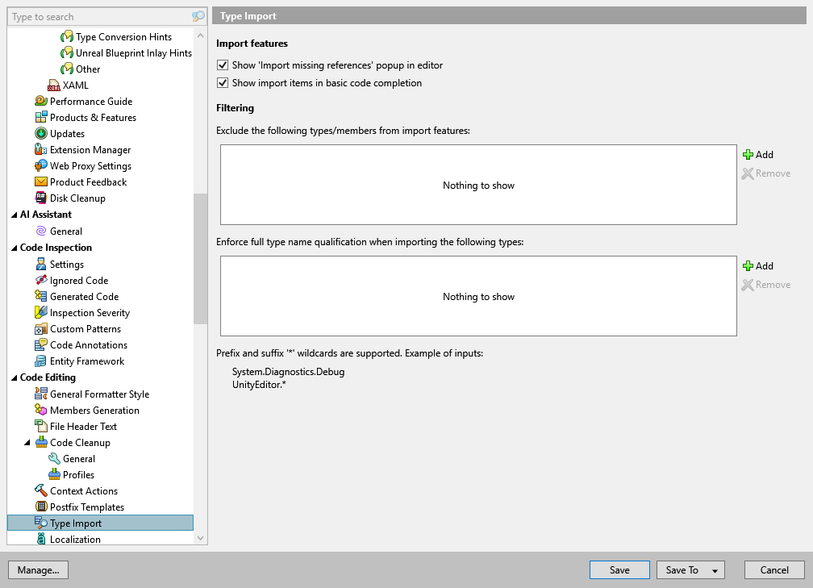Click the full qualification types list box
813x588 pixels.
478,296
